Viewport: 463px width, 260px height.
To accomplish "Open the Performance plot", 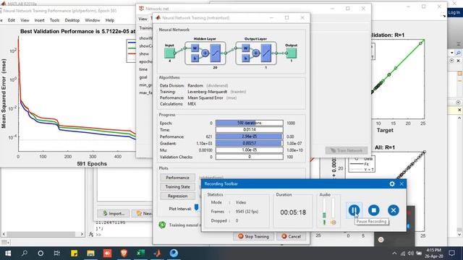I will pos(177,178).
